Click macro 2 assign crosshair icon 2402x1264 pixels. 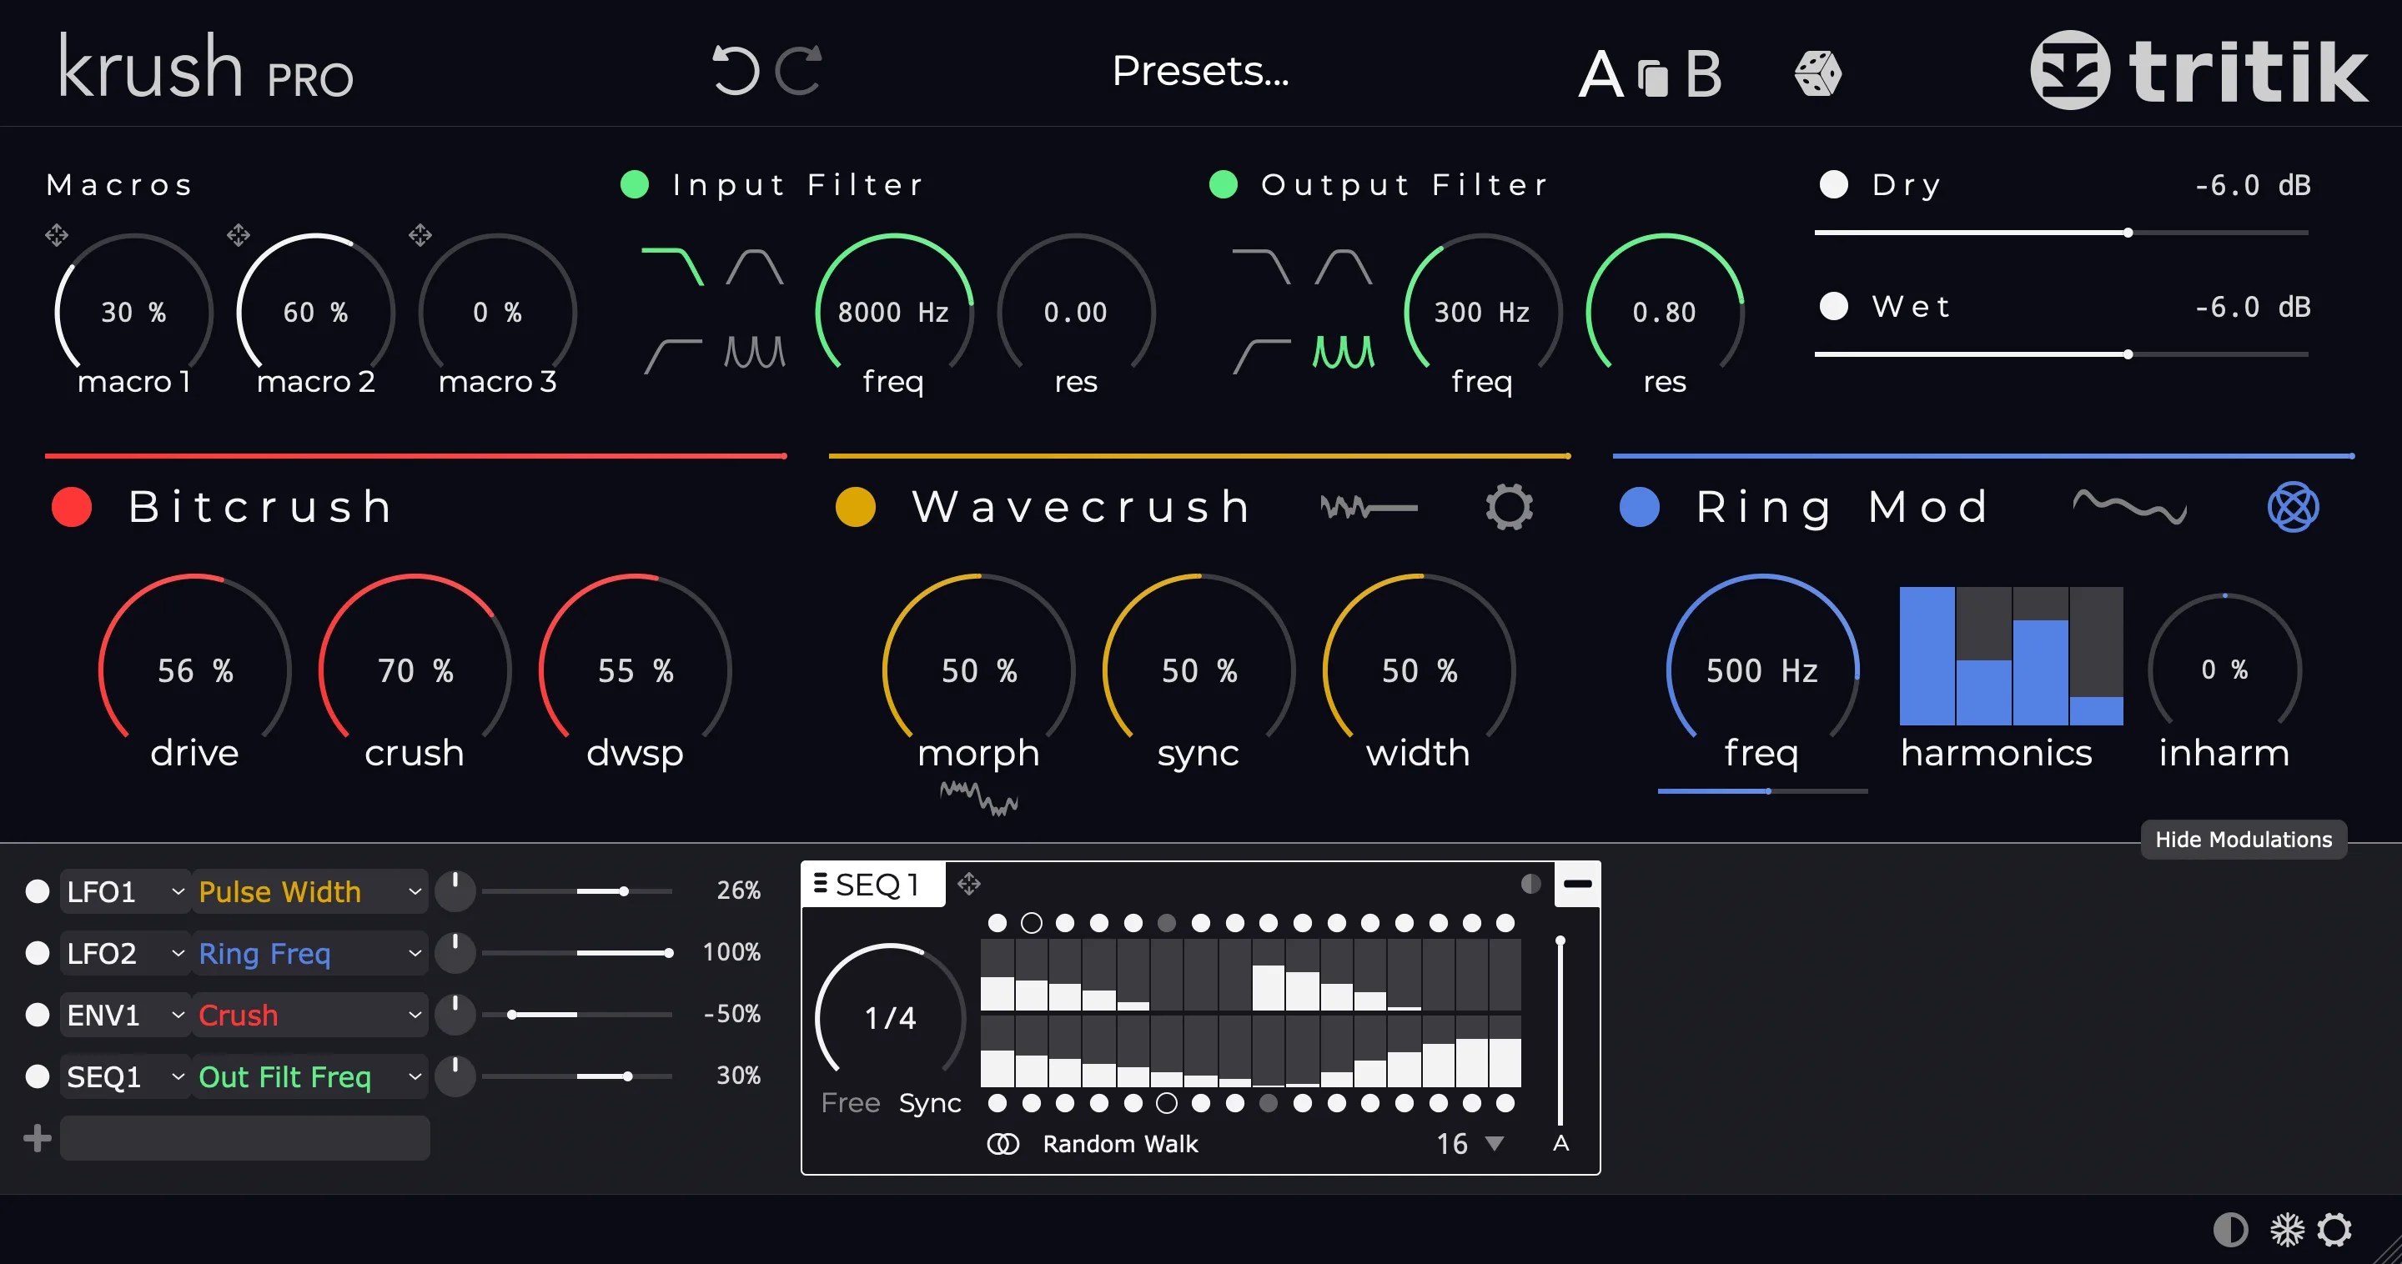point(239,234)
